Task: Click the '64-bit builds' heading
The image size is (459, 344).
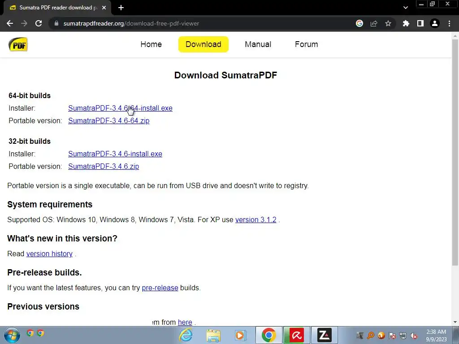Action: tap(30, 96)
